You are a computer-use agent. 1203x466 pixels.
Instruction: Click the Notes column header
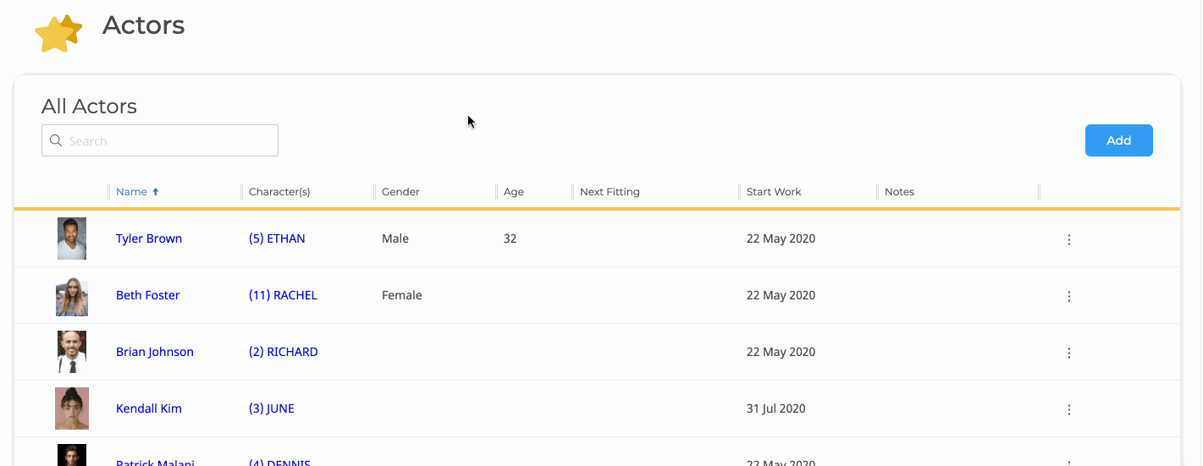tap(899, 192)
